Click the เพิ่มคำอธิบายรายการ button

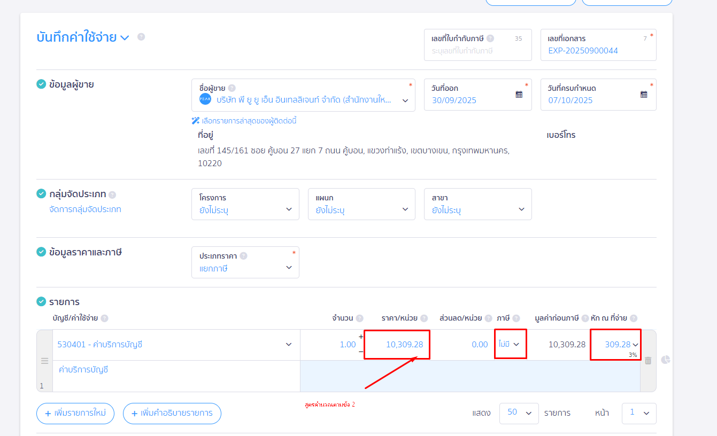[172, 413]
